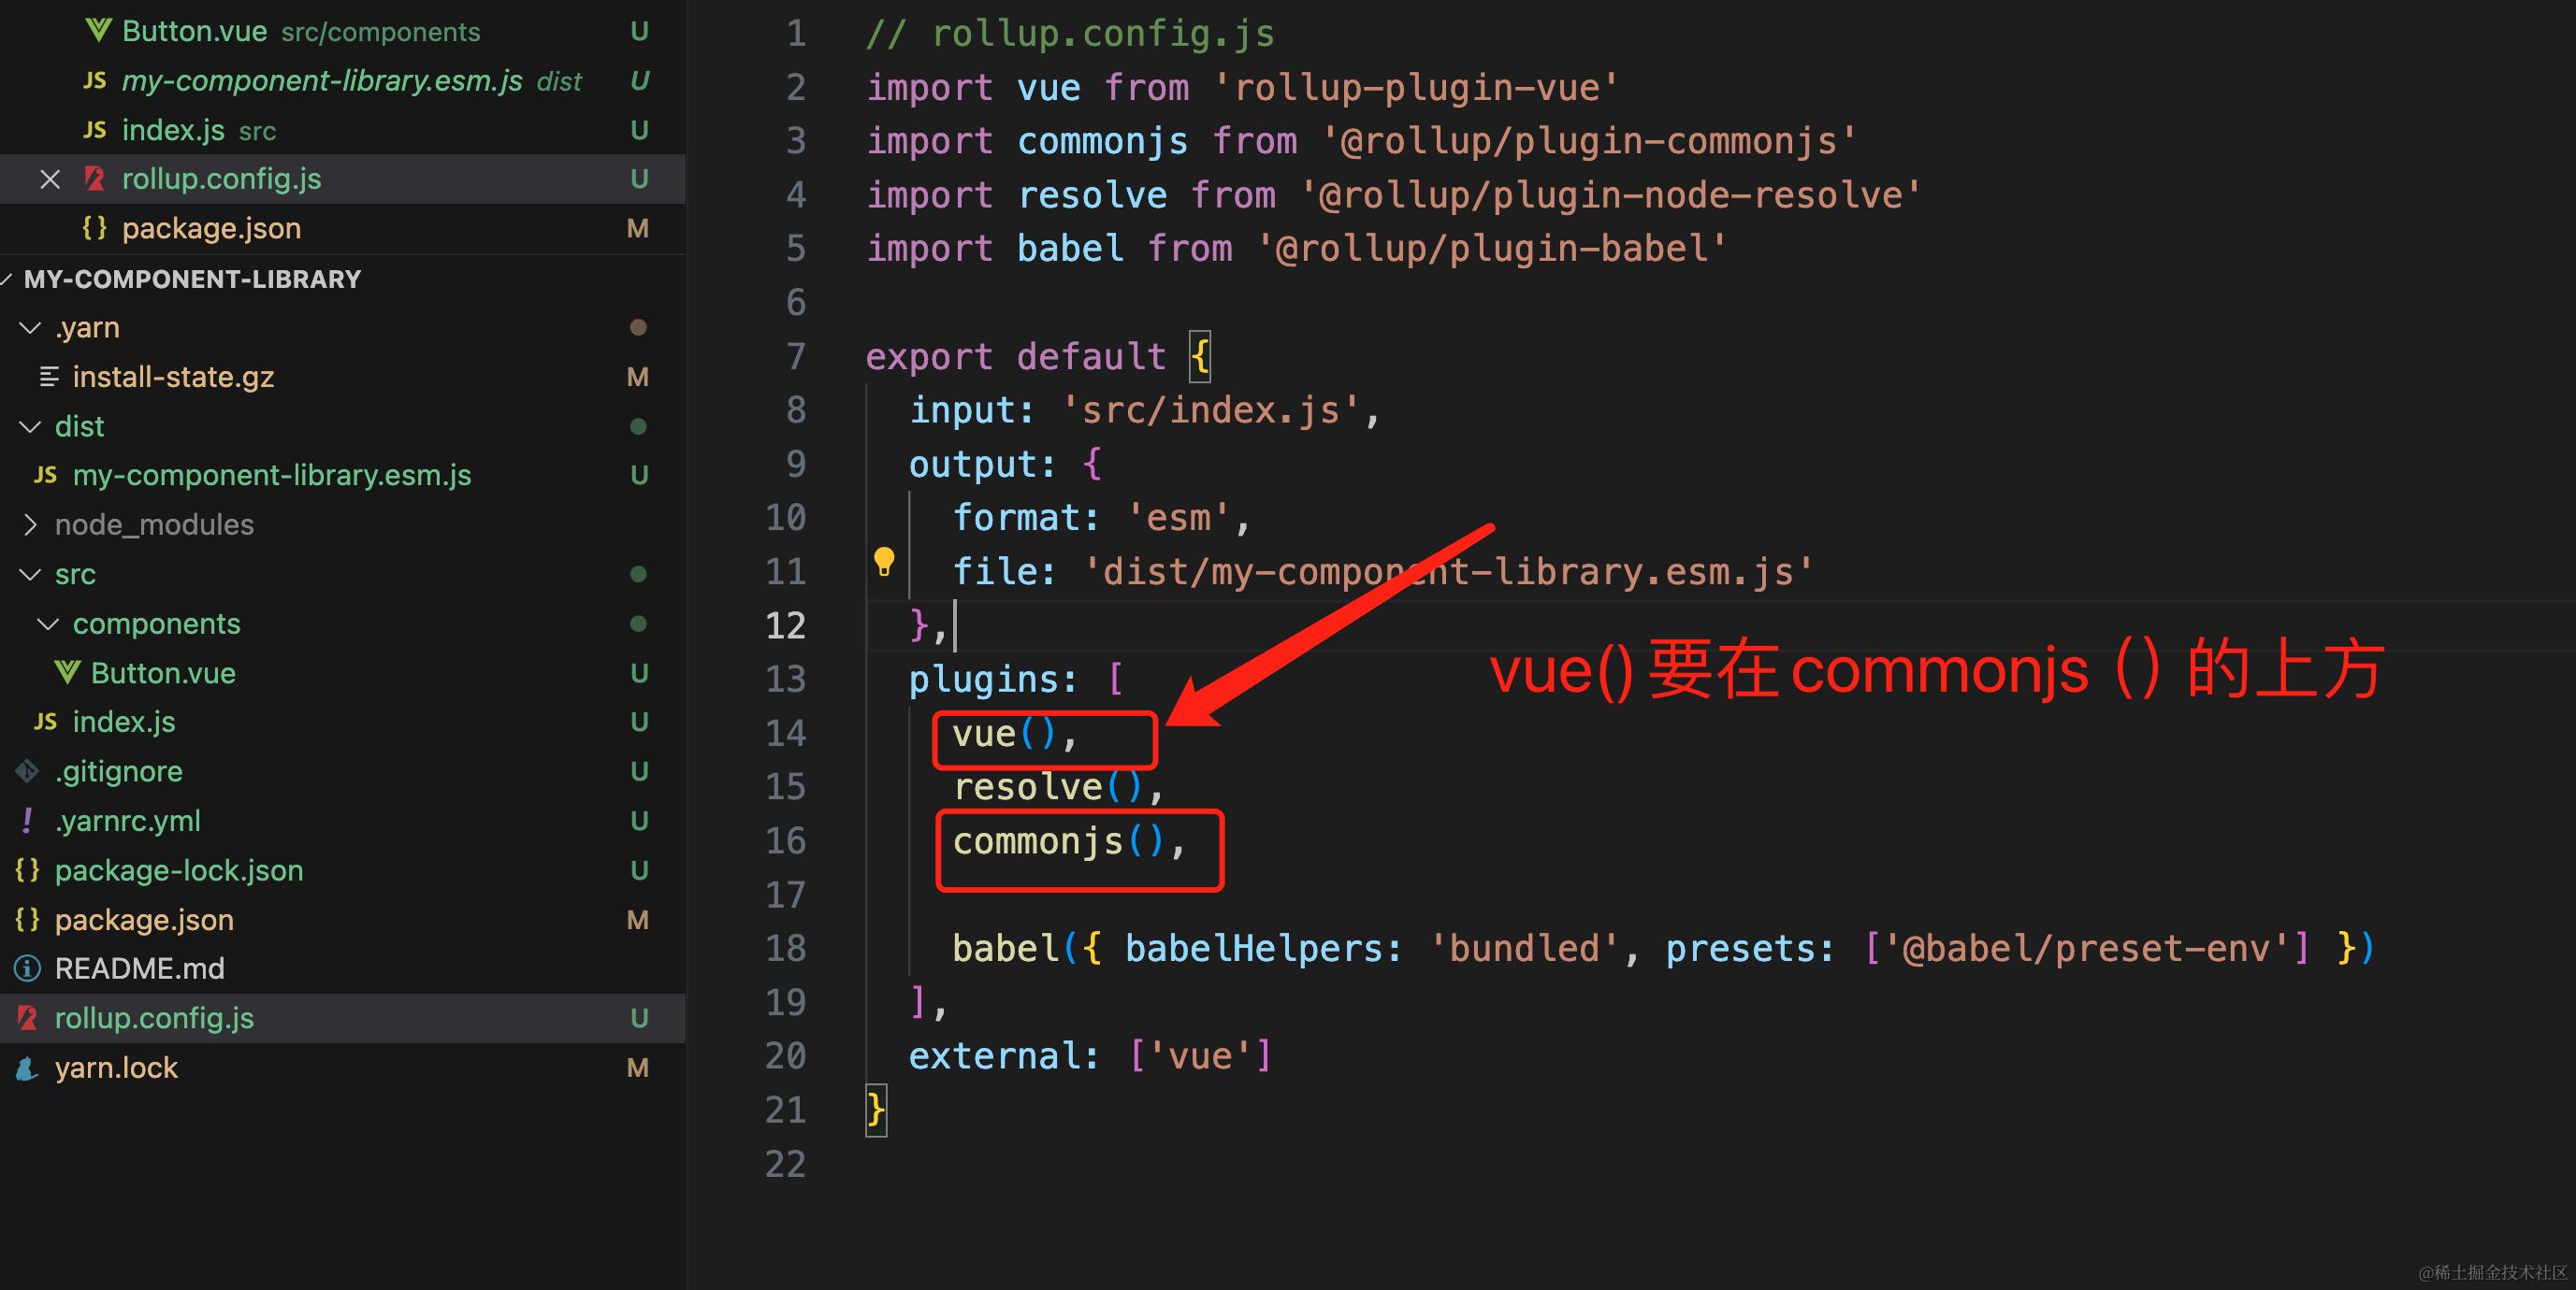The height and width of the screenshot is (1290, 2576).
Task: Click the braces icon of package-lock.json
Action: [x=27, y=870]
